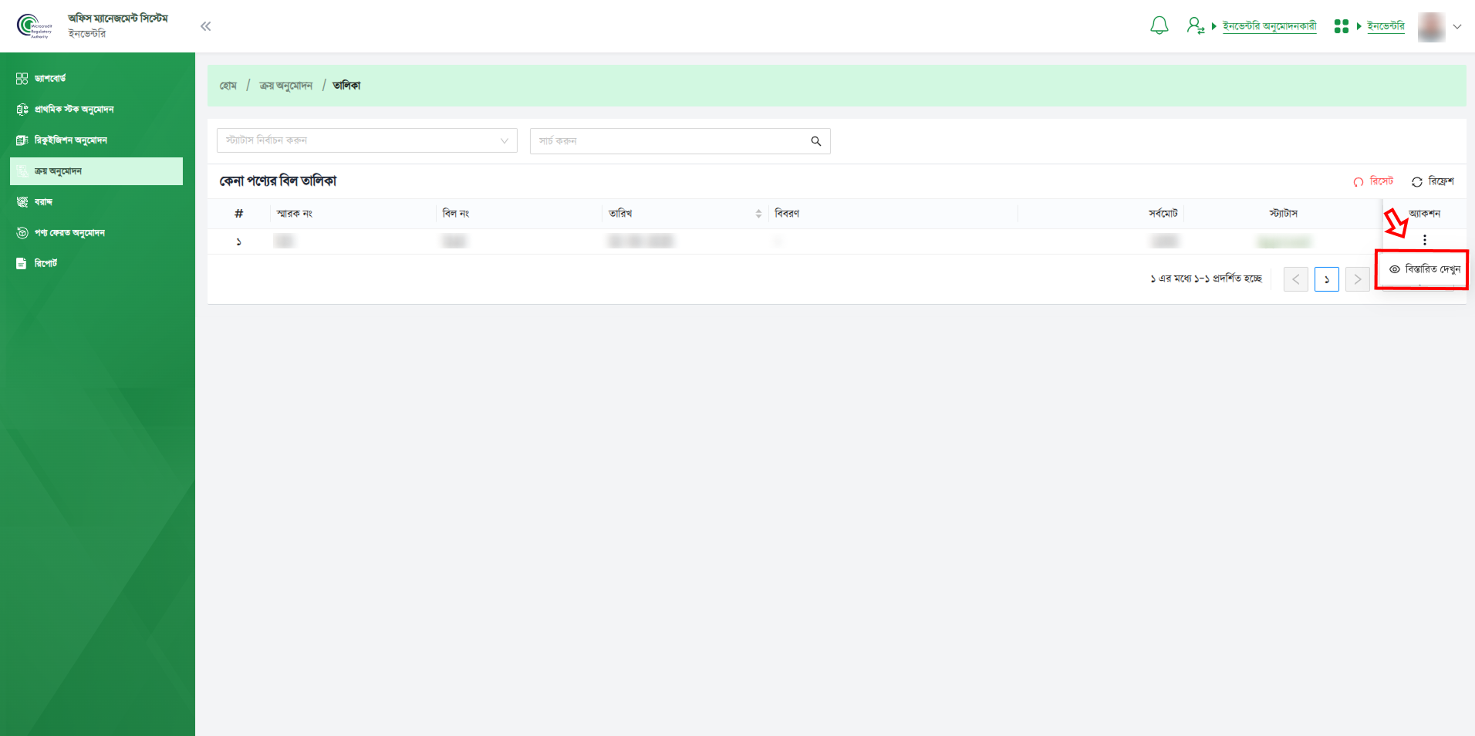The height and width of the screenshot is (736, 1475).
Task: Click the user role switch icon
Action: point(1195,26)
